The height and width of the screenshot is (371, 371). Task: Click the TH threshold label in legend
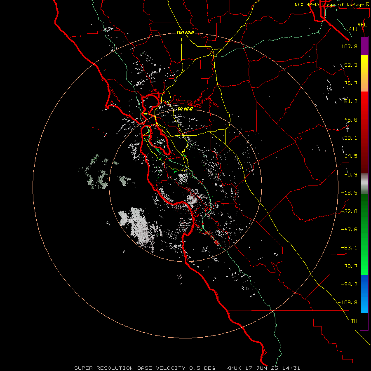354,321
